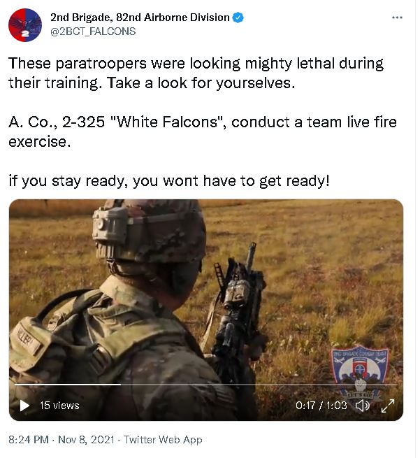
Task: Click the "White Falcons" tweet text line
Action: click(x=203, y=122)
